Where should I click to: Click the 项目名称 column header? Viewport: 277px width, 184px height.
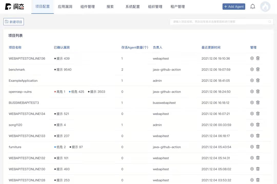click(15, 48)
